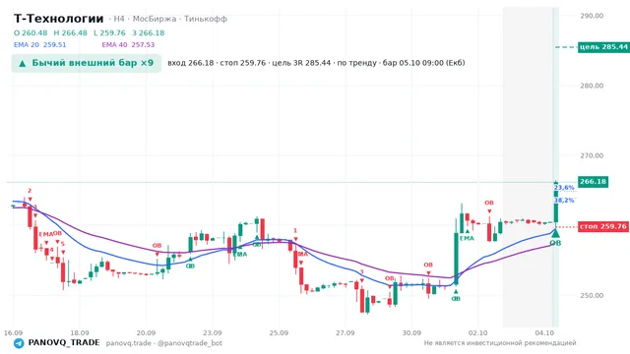
Task: Click the 290.00 price axis label
Action: [x=592, y=16]
